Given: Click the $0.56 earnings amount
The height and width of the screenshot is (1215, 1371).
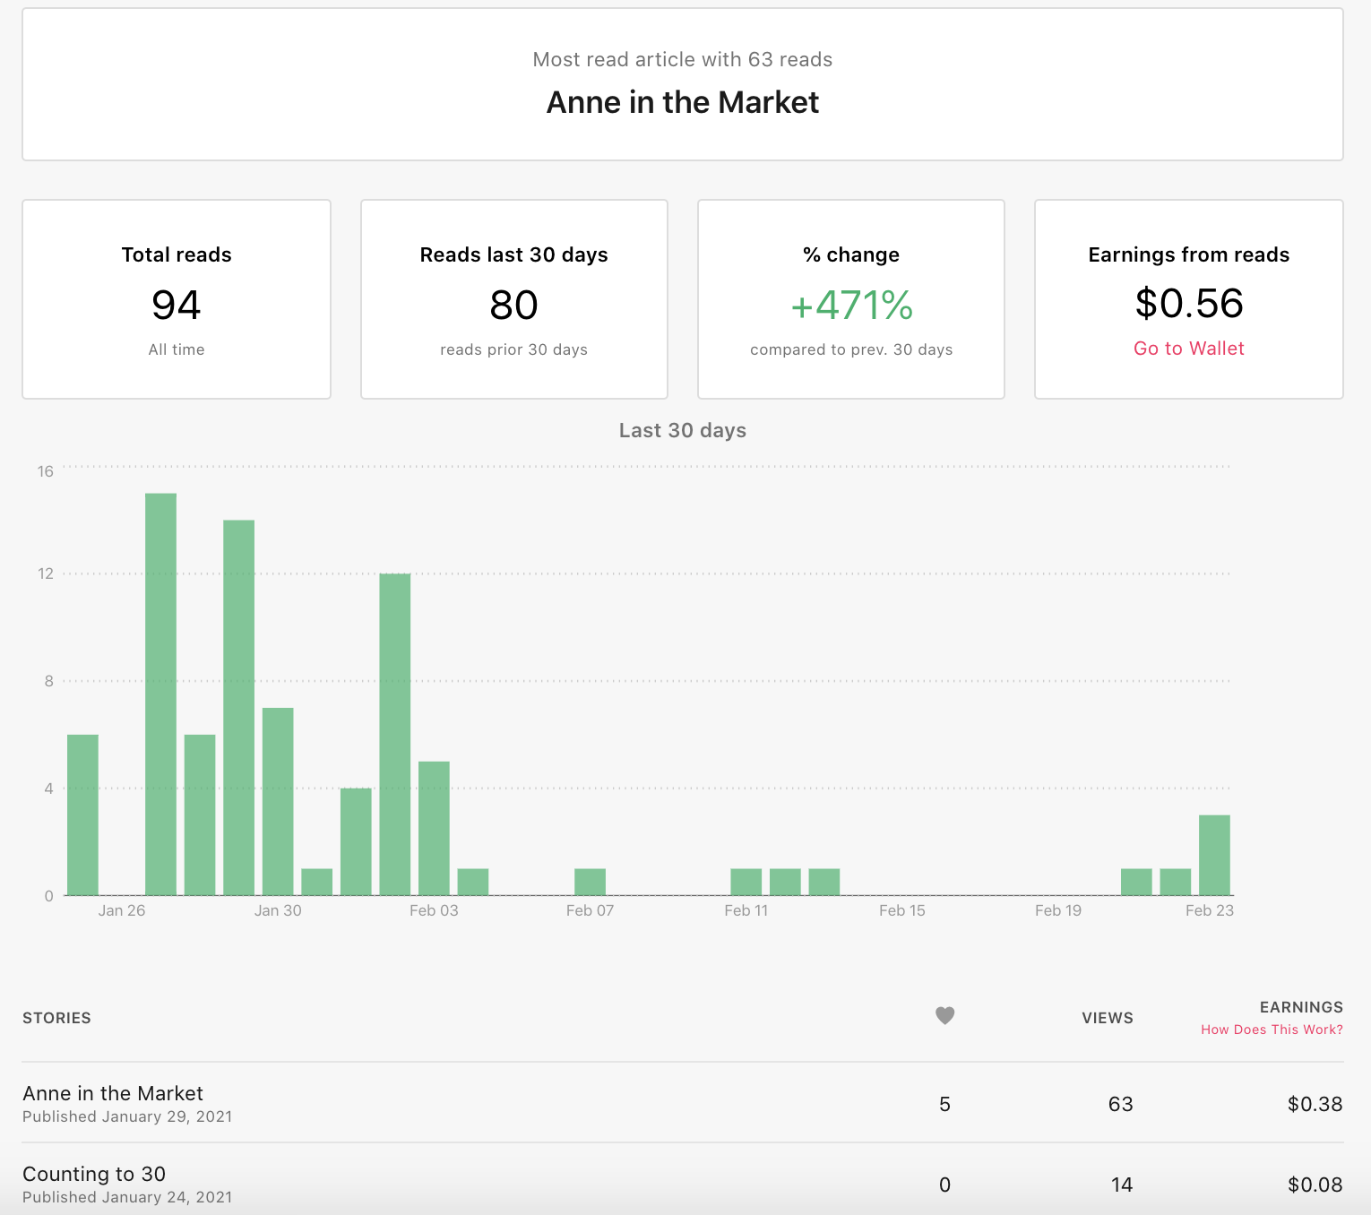Looking at the screenshot, I should [1188, 303].
